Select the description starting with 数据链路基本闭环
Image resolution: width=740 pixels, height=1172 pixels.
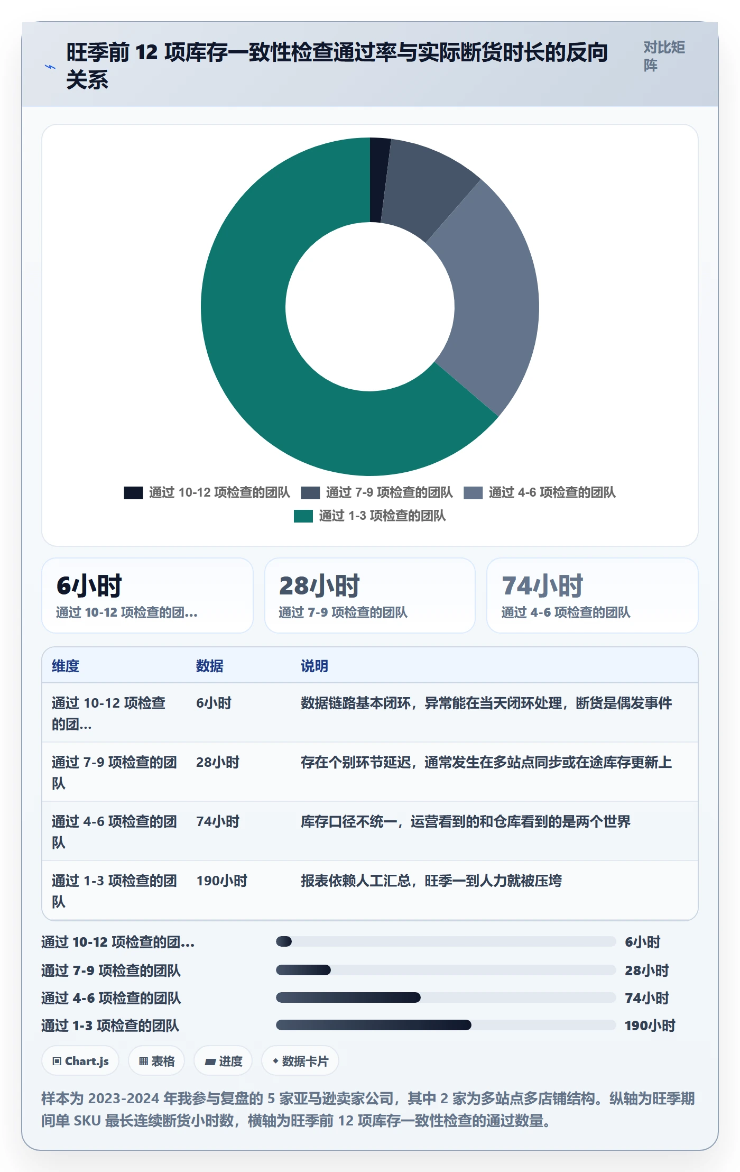coord(486,703)
